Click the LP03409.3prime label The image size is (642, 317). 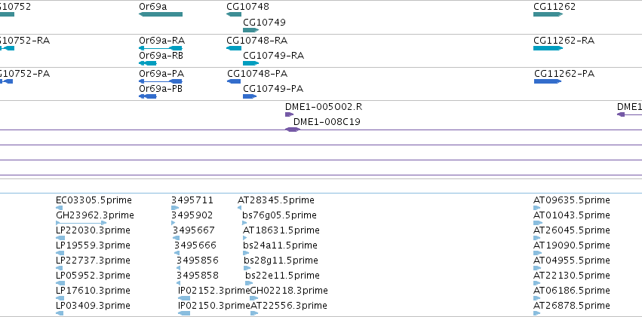(93, 306)
